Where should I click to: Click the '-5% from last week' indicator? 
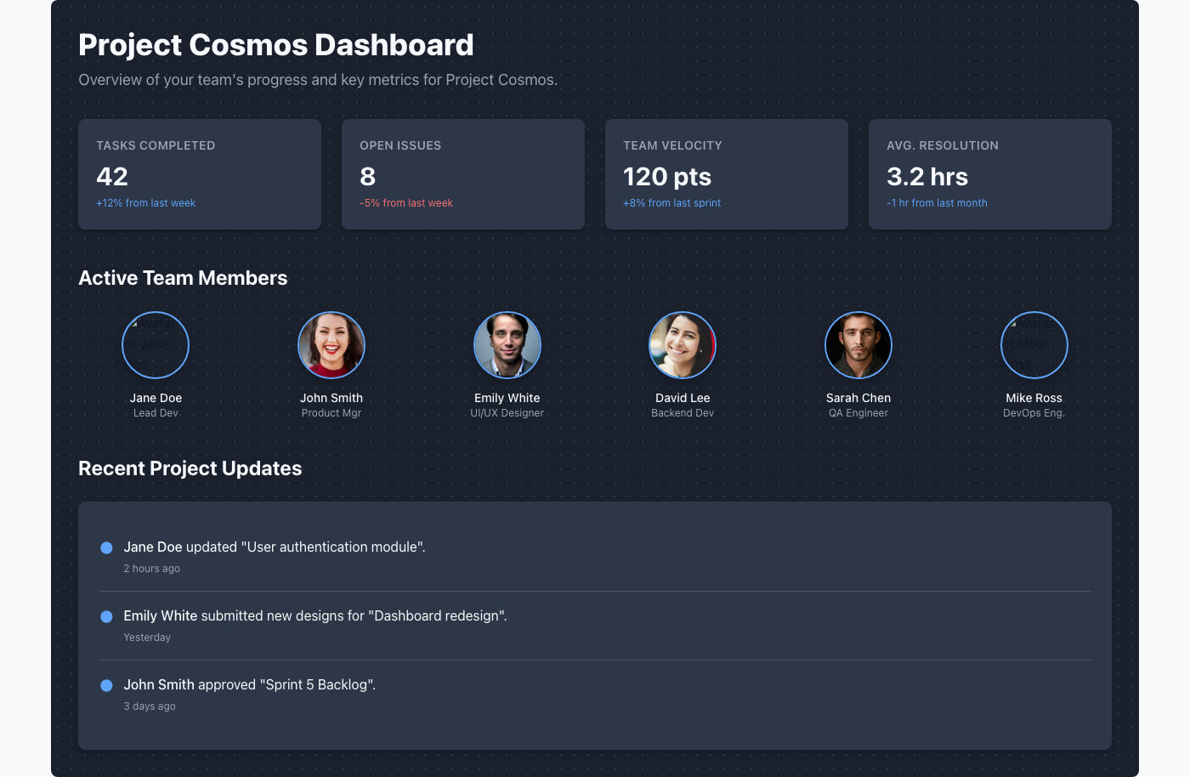pos(406,203)
